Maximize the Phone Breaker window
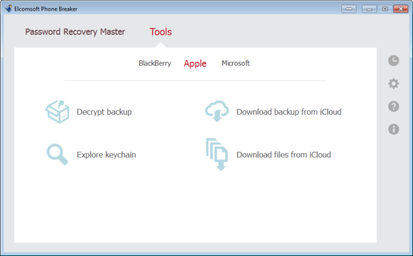The image size is (413, 256). tap(385, 9)
